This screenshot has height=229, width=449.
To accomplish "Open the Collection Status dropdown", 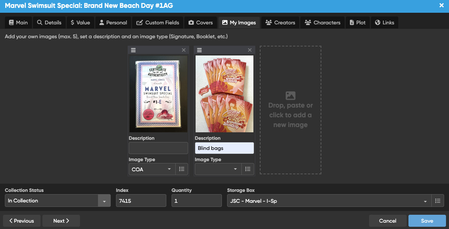I will [x=58, y=201].
